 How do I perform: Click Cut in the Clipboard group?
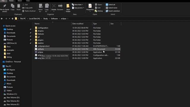[x=25, y=5]
